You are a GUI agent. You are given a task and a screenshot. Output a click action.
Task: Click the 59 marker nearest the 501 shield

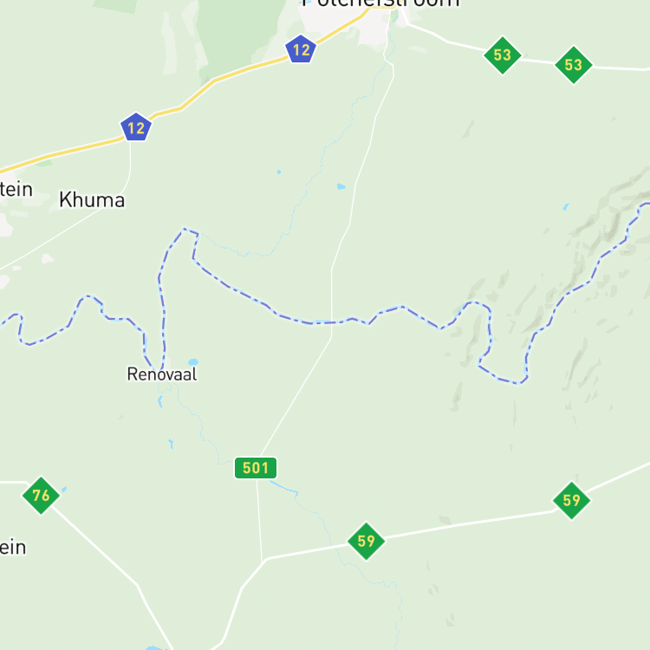click(x=366, y=541)
